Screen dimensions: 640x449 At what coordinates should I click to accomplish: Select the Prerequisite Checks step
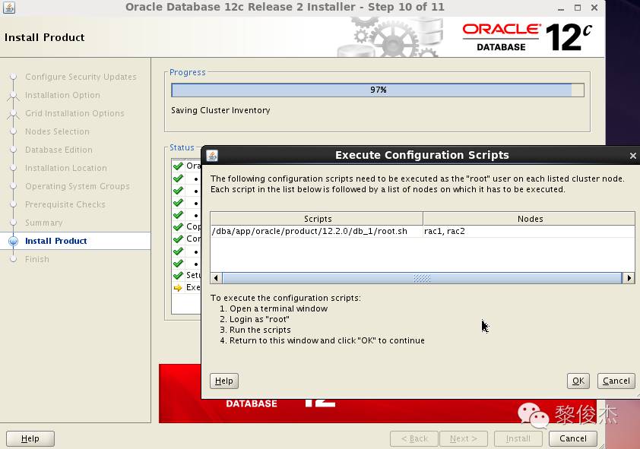click(65, 204)
